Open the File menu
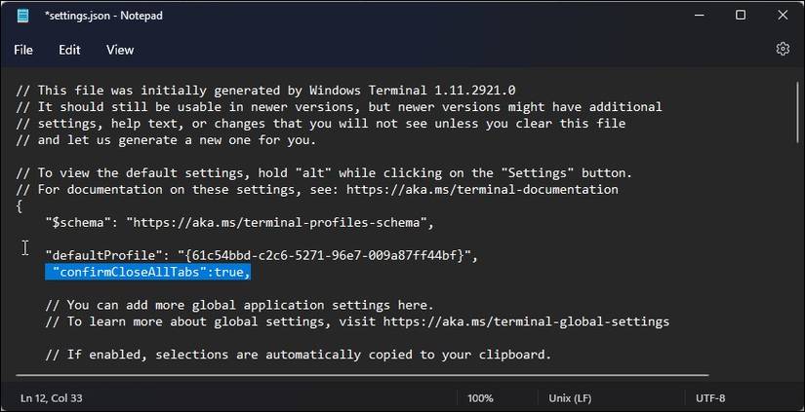This screenshot has height=412, width=805. point(23,50)
